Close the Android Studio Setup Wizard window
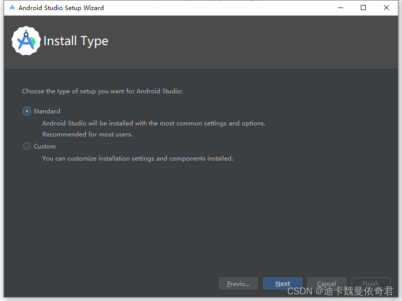 tap(386, 8)
